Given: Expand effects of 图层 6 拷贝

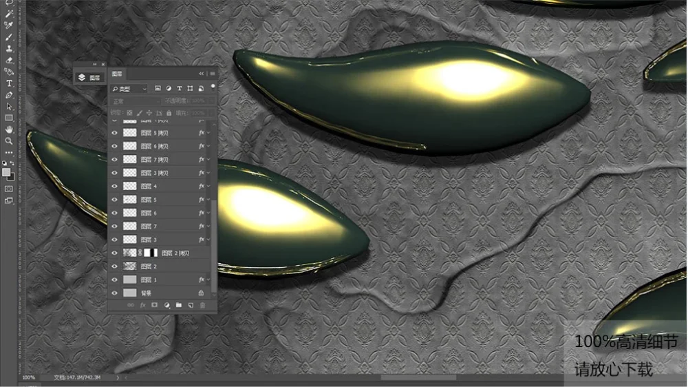Looking at the screenshot, I should [208, 146].
